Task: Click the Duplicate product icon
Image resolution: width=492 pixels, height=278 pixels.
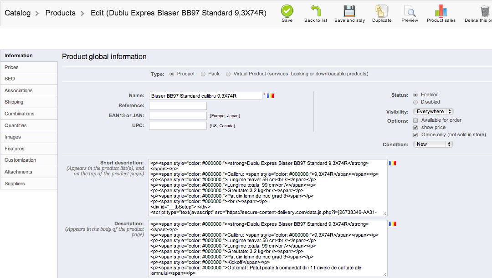Action: point(382,11)
